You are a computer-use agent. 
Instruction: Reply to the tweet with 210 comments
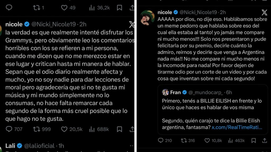[161, 140]
